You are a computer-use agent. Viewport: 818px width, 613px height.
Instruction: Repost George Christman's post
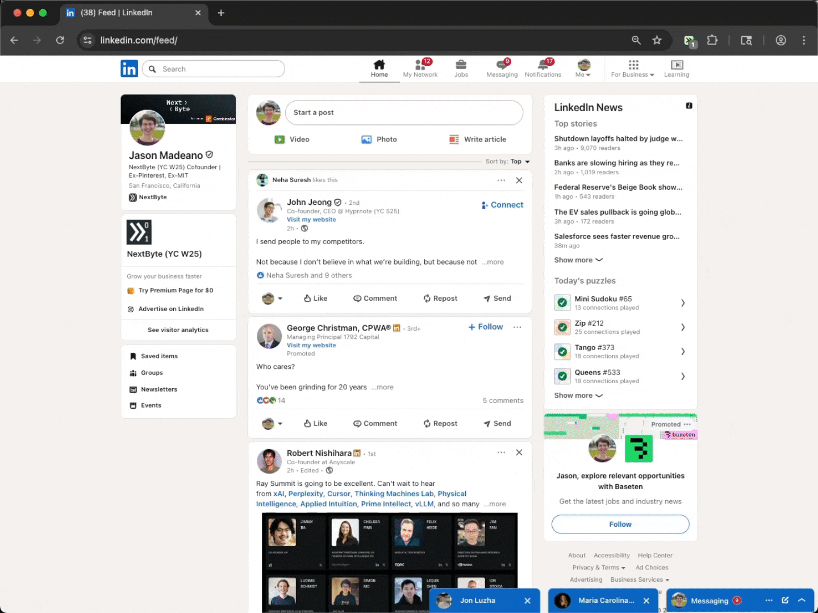pyautogui.click(x=440, y=423)
